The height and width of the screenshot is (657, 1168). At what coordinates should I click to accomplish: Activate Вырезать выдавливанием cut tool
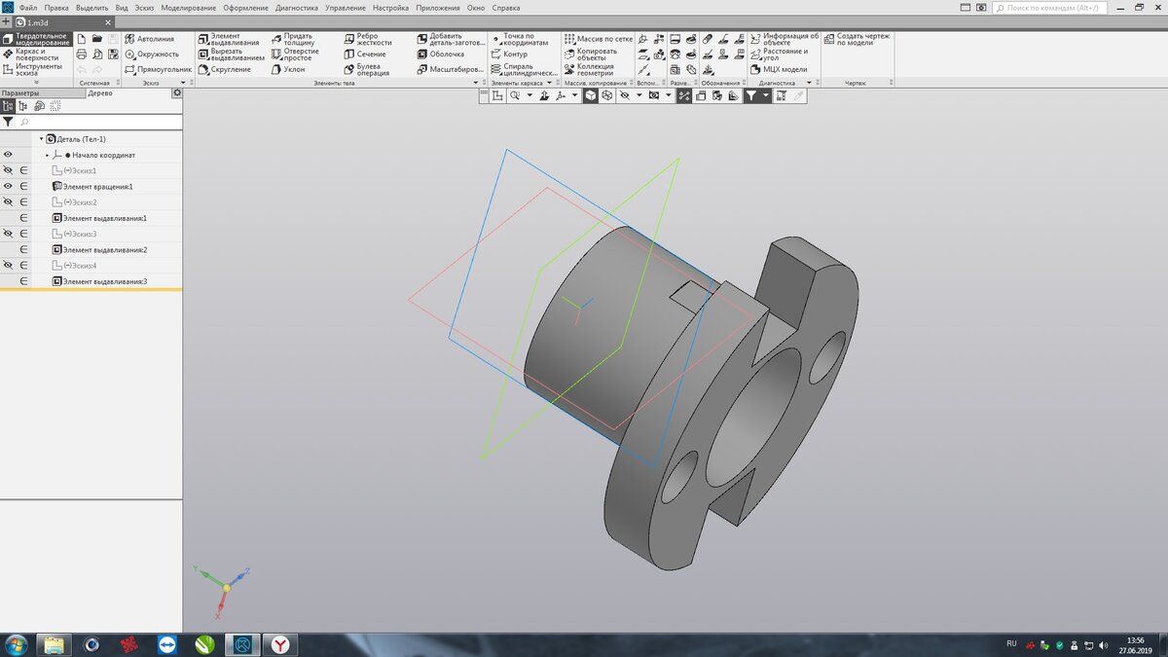(231, 55)
